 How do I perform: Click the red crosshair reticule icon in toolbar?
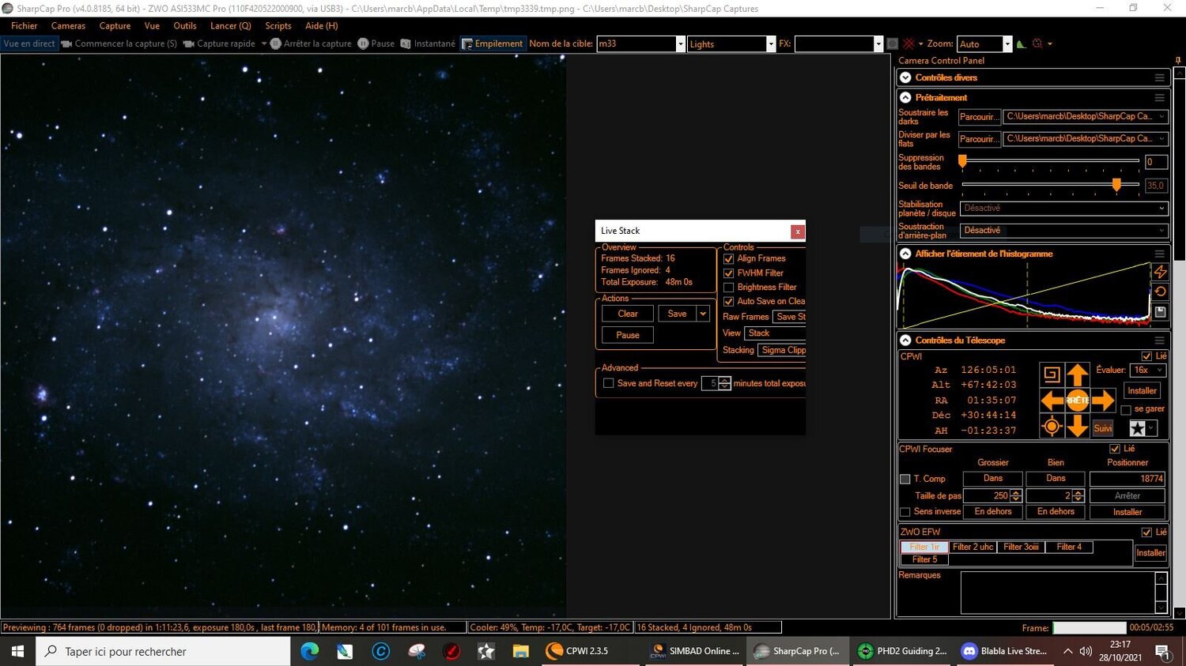click(x=909, y=43)
